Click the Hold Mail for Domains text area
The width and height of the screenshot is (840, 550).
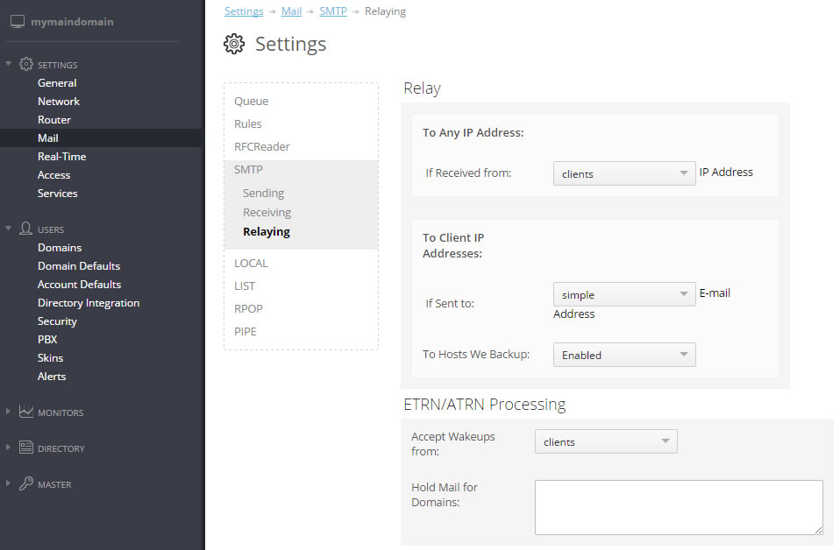pos(679,507)
